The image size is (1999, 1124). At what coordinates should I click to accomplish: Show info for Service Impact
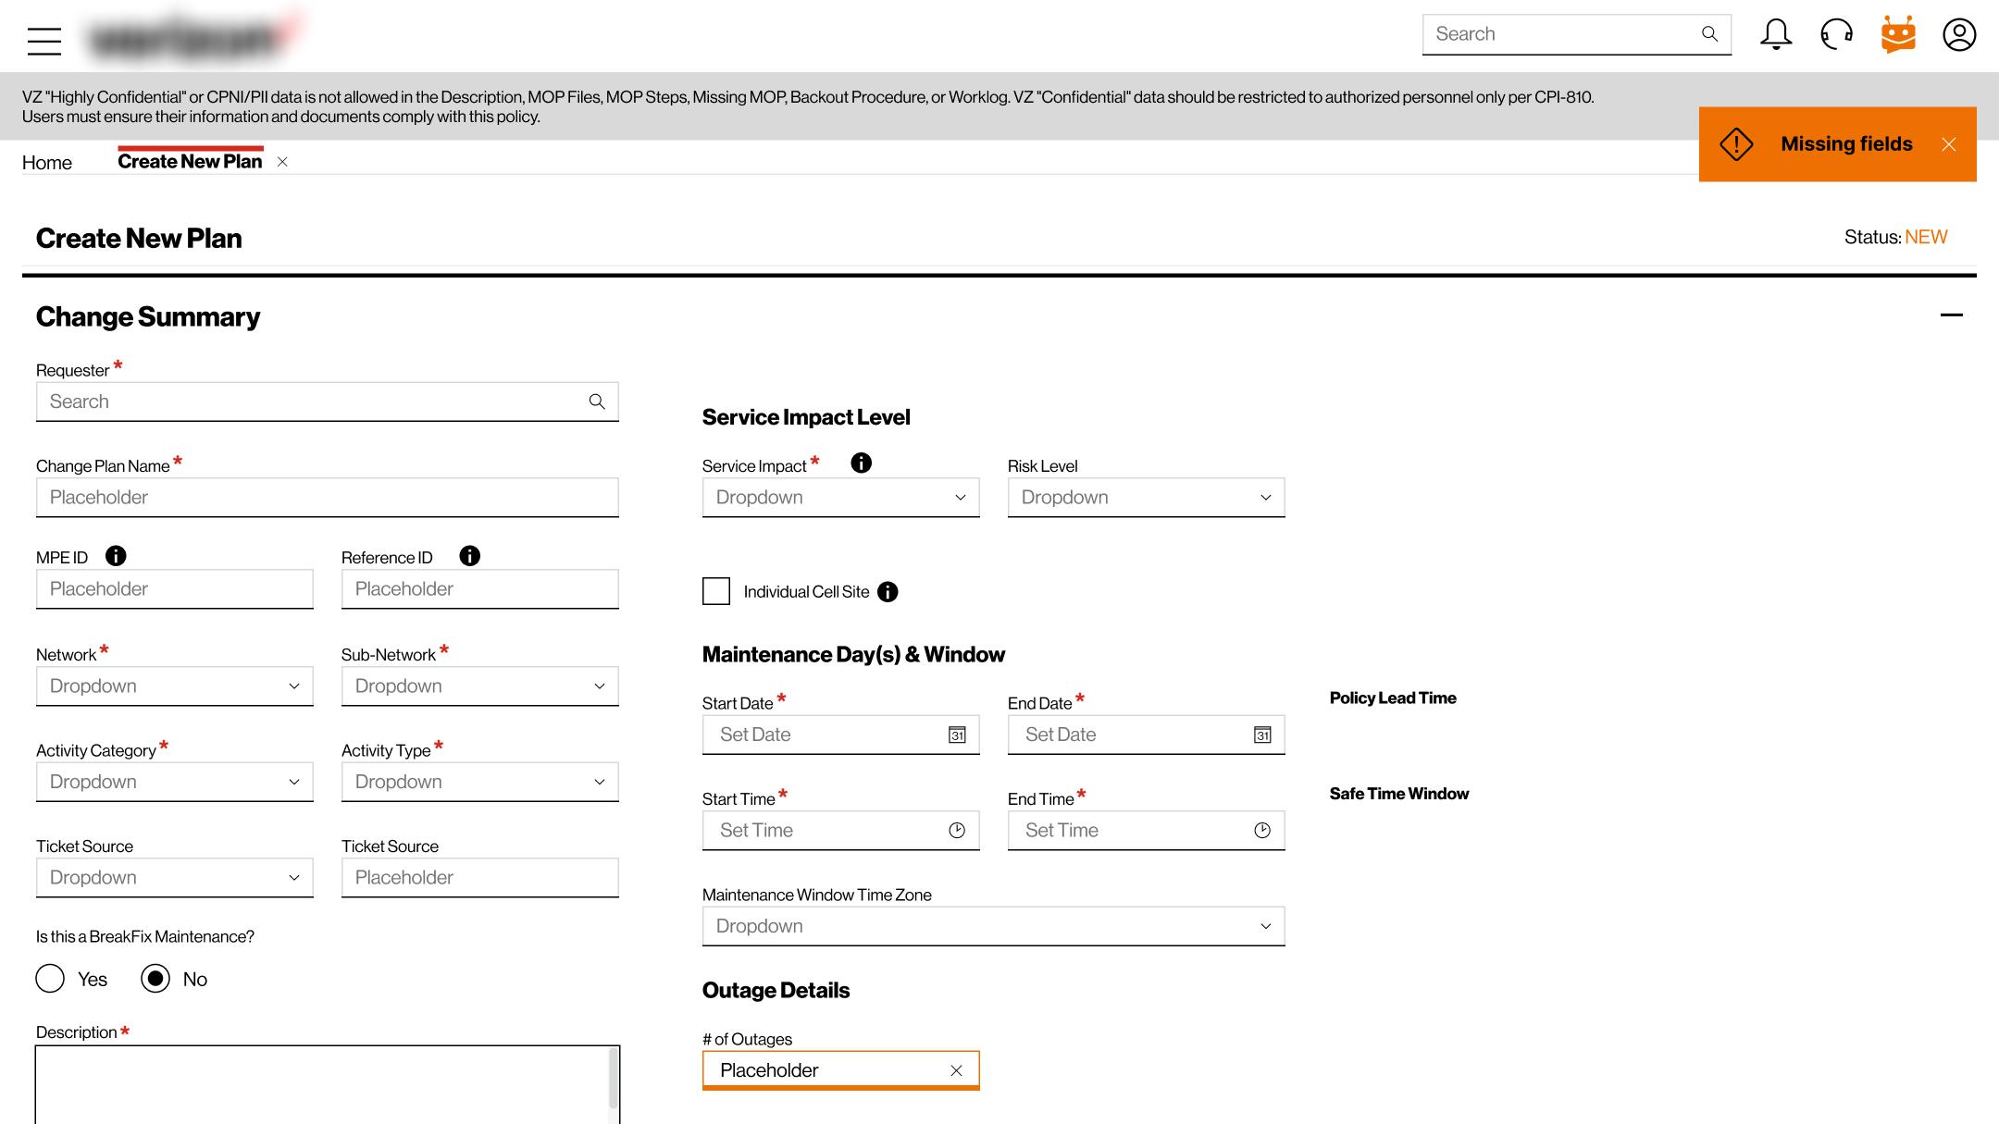(x=862, y=463)
